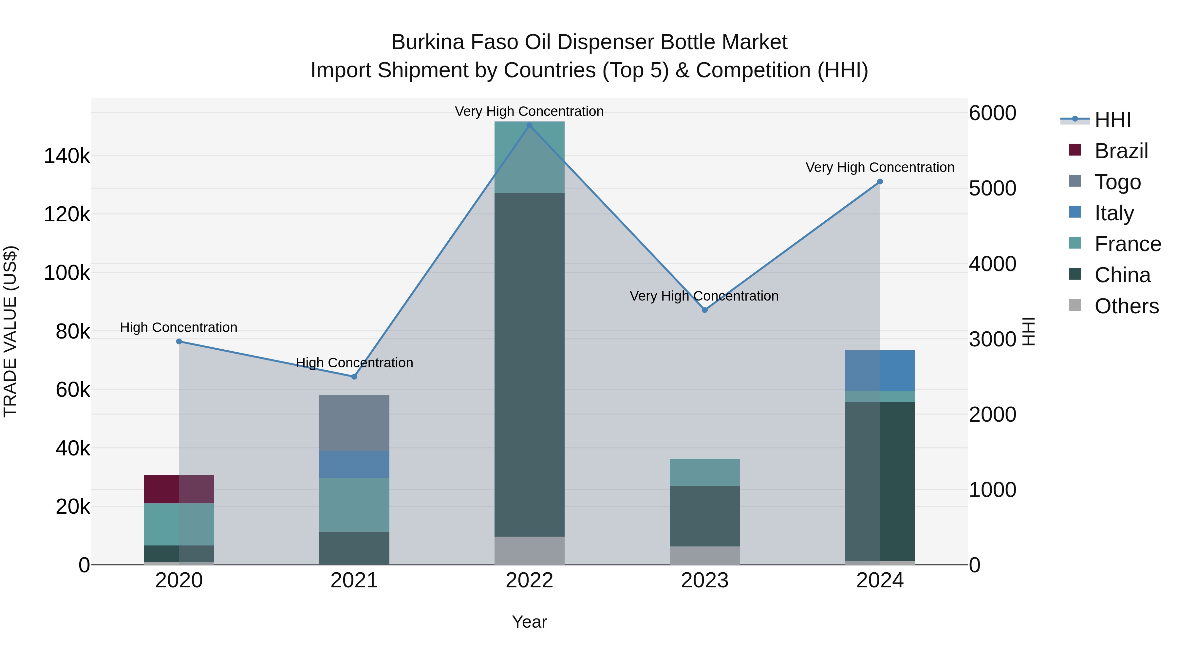Click the France bar segment at top of 2022
Screen dimensions: 1179x663
tap(530, 157)
